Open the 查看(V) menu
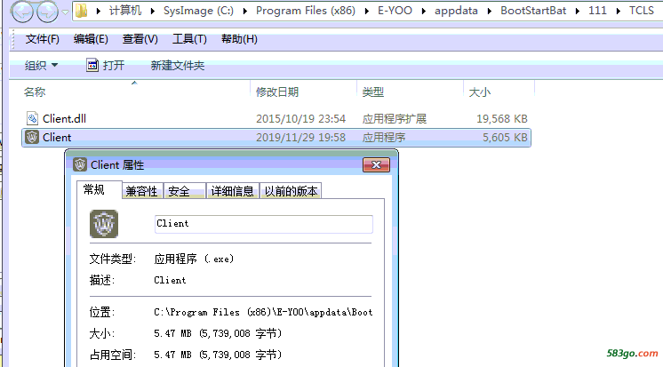The height and width of the screenshot is (367, 663). 140,39
